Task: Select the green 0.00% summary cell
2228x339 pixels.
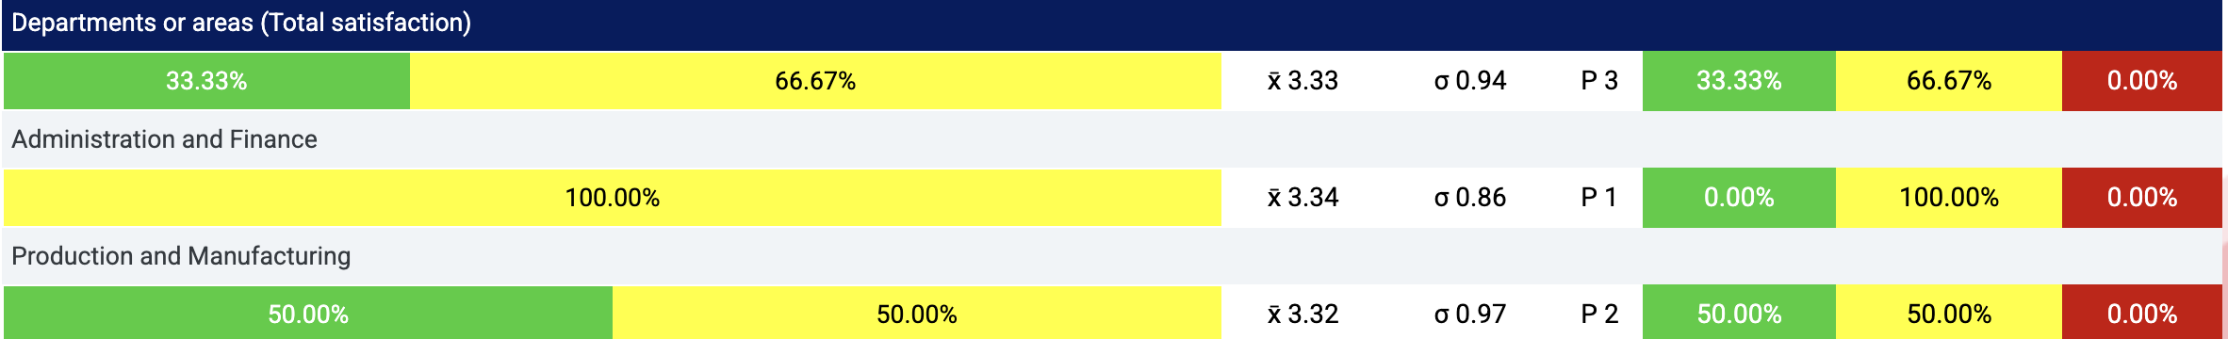Action: coord(1739,198)
